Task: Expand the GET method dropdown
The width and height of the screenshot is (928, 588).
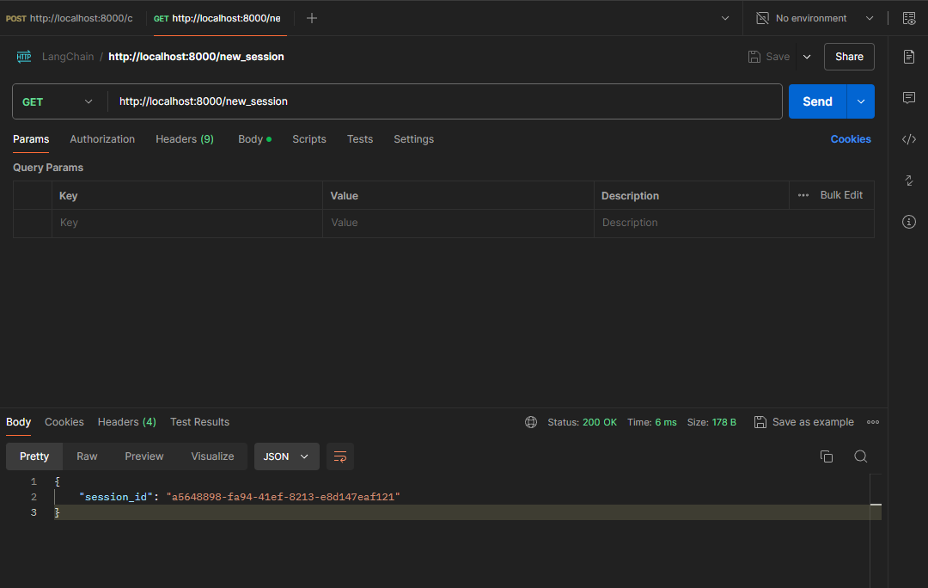Action: click(x=58, y=101)
